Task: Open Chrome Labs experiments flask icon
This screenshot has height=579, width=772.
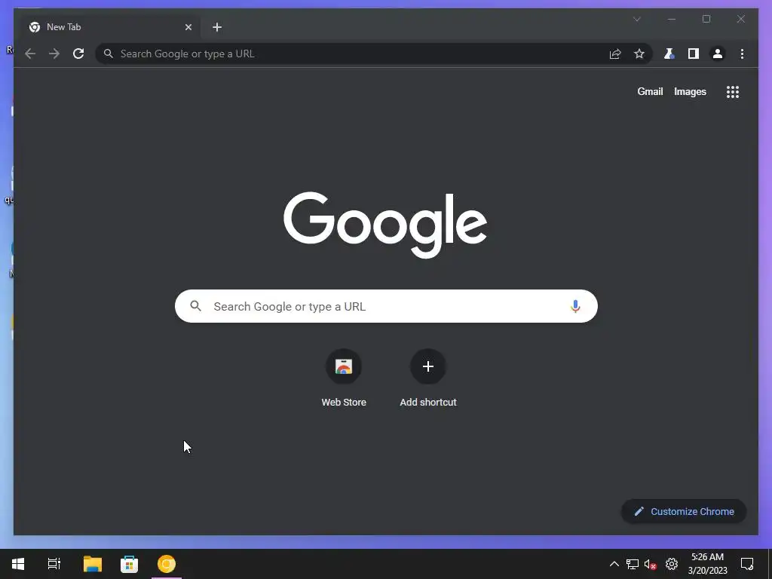Action: 669,54
